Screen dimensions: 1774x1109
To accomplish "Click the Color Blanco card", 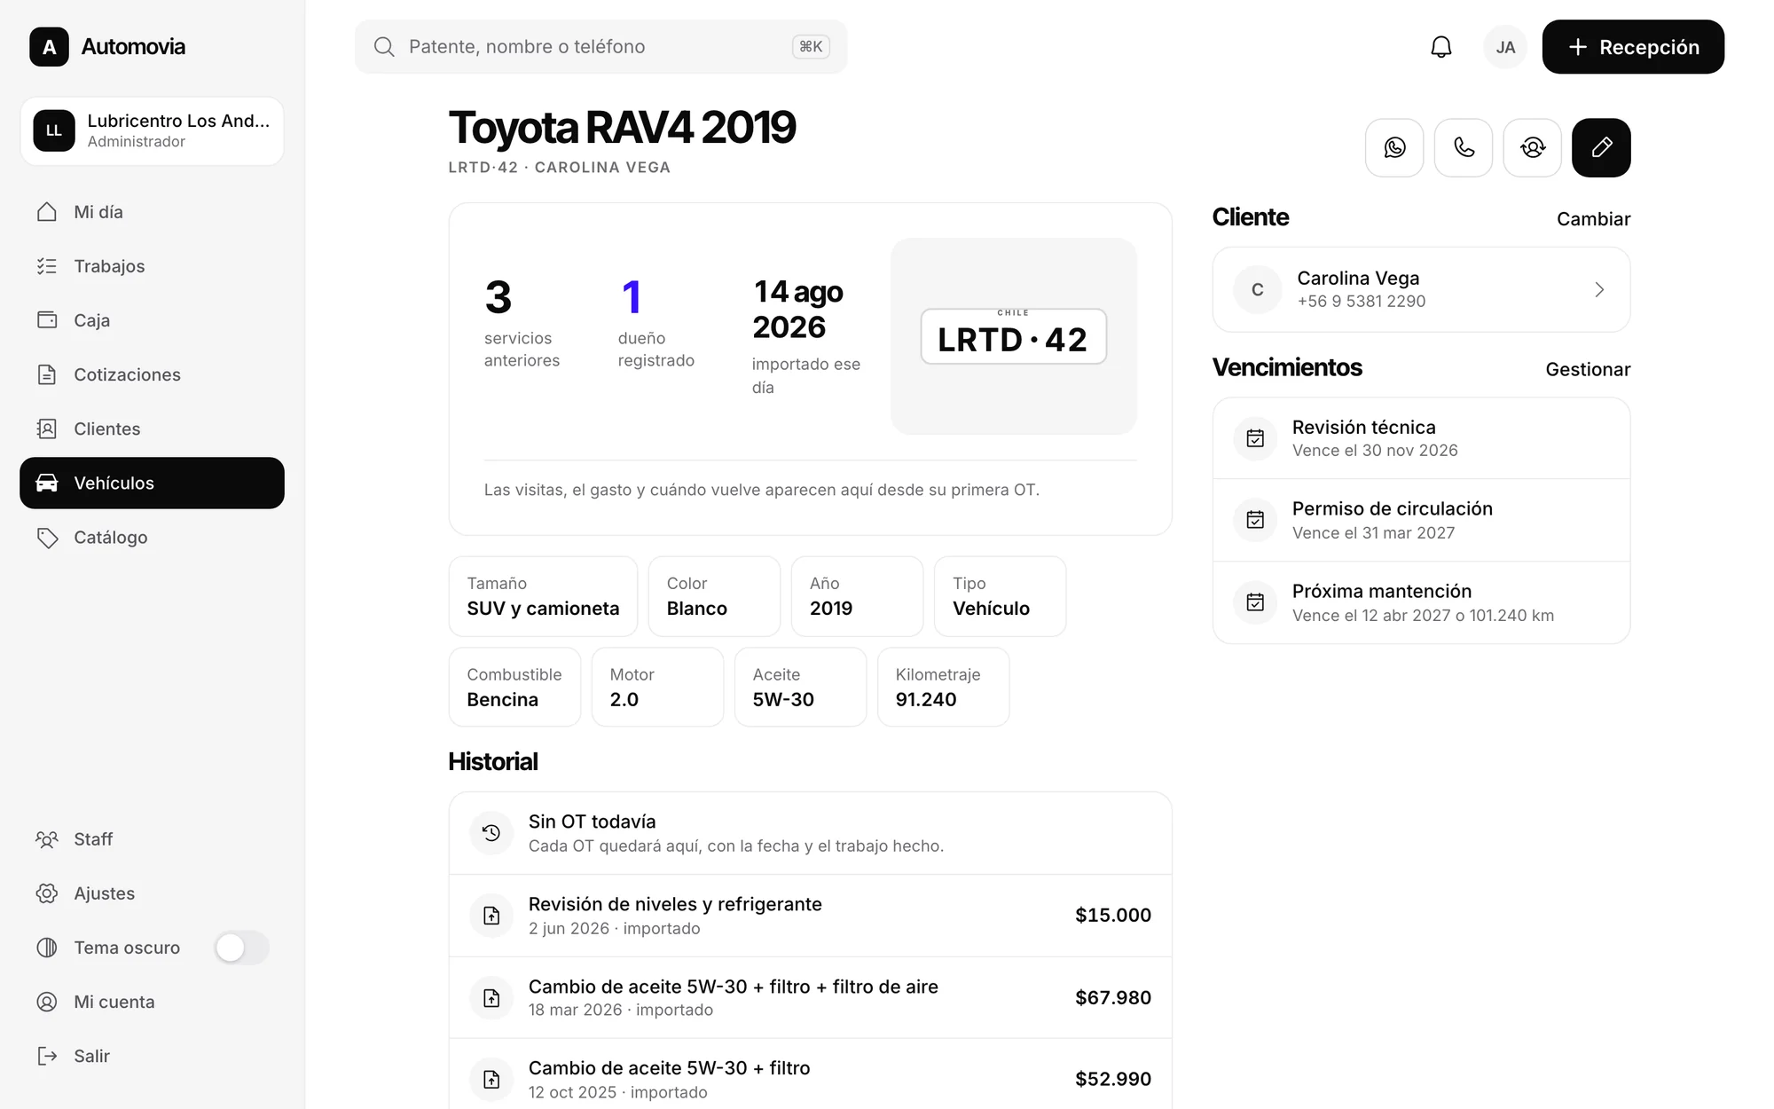I will coord(714,596).
